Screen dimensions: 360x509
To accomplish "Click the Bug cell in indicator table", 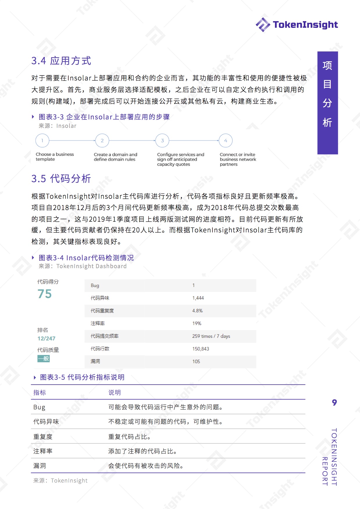I will (39, 407).
